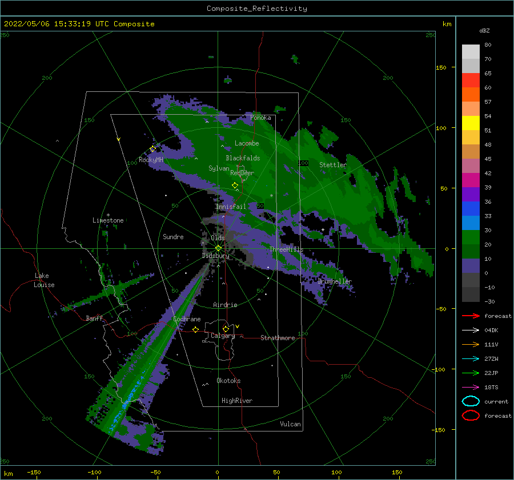Pick the -10 dBZ dark gray swatch
Viewport: 514px width, 480px height.
pyautogui.click(x=471, y=295)
